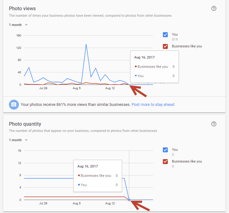Open help for Photo quantity card
229x213 pixels.
click(x=214, y=124)
